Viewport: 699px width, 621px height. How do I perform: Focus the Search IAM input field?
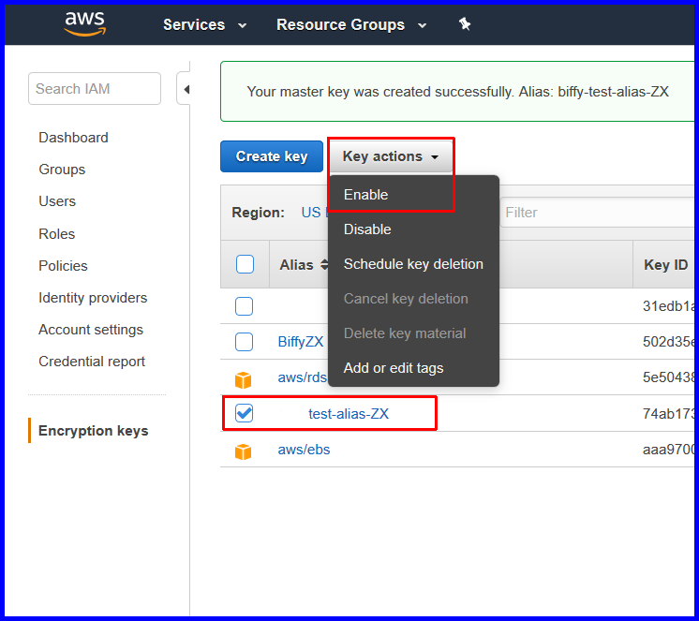click(x=95, y=89)
